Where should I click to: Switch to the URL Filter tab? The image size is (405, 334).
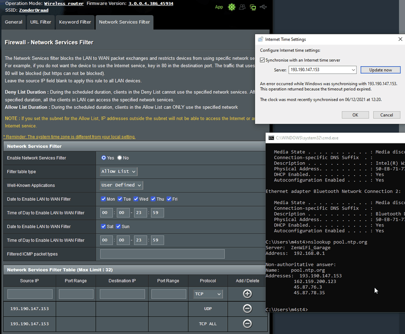(40, 22)
